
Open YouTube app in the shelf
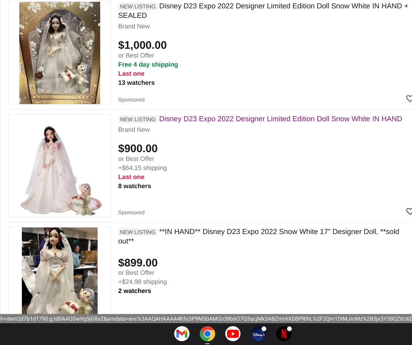pos(233,334)
